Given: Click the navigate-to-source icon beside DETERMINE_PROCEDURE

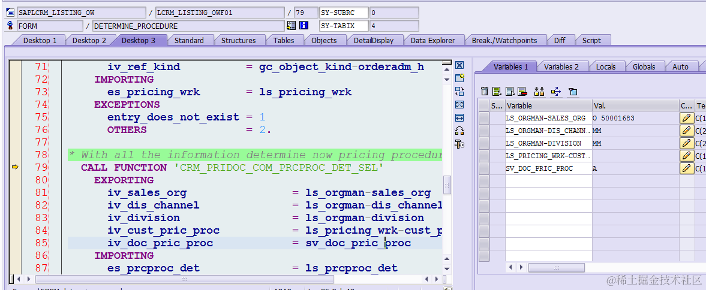Looking at the screenshot, I should tap(291, 26).
